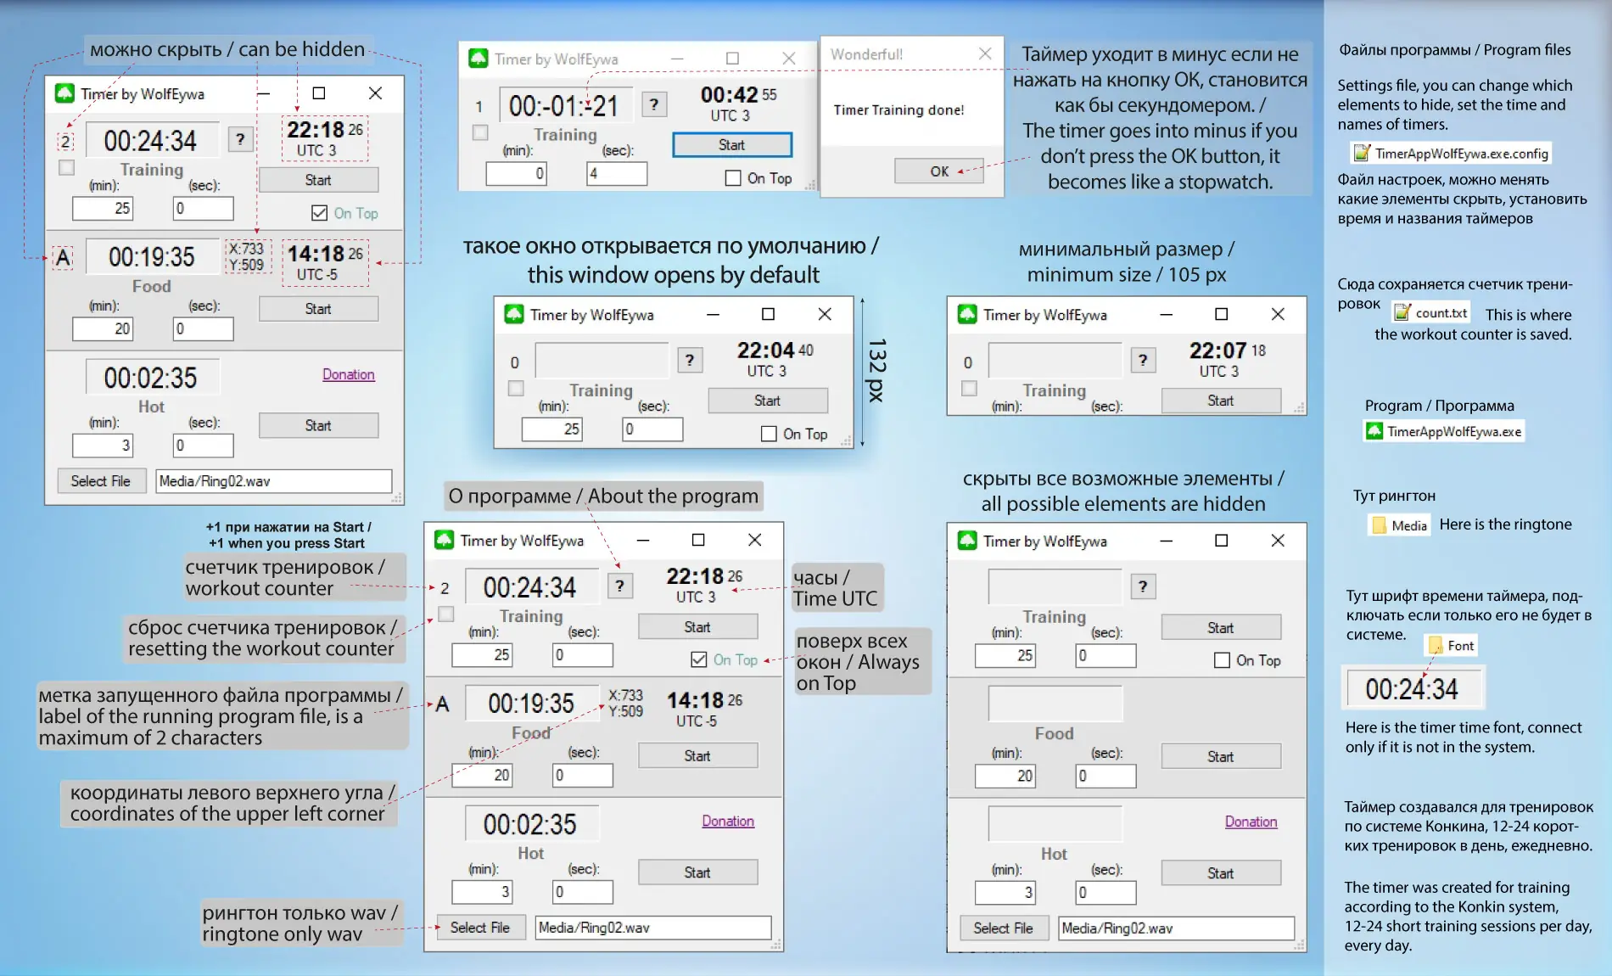1612x976 pixels.
Task: Start the Food timer in the 'can be hidden' window
Action: tap(318, 309)
